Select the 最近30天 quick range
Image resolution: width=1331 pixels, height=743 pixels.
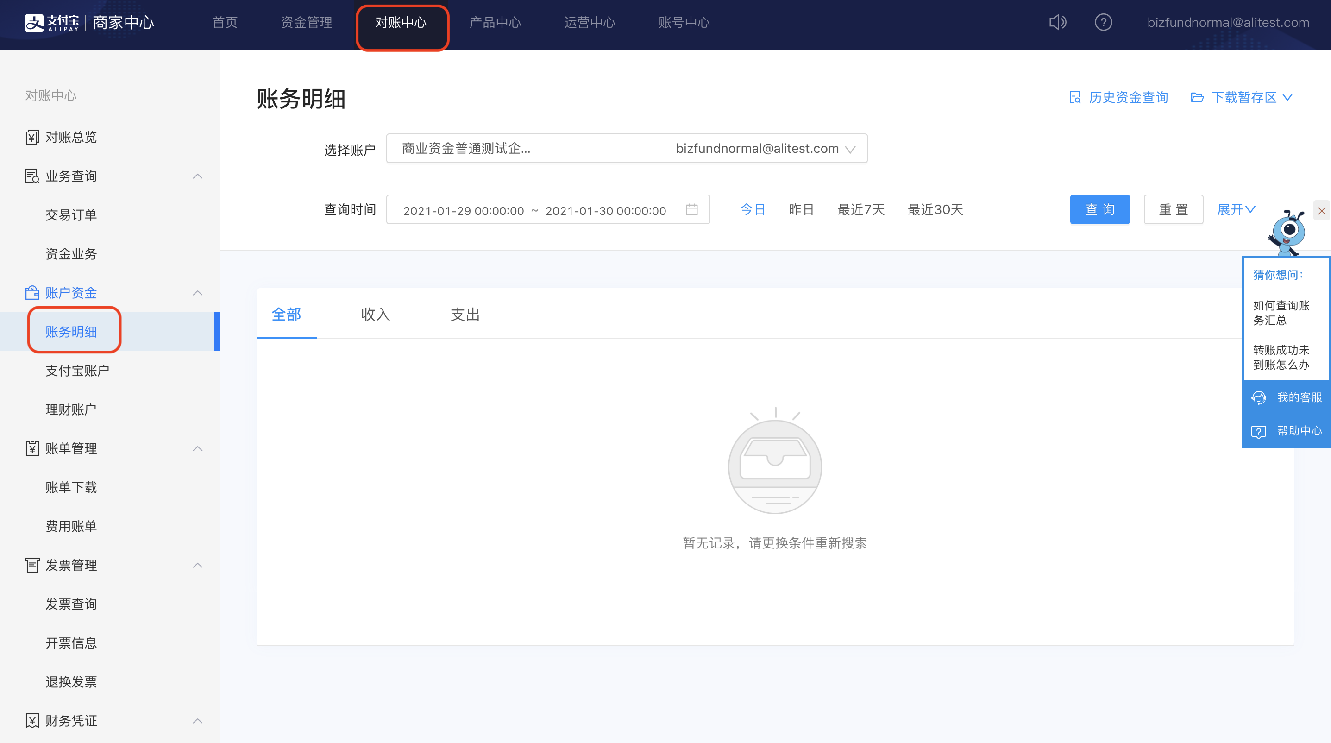[935, 209]
